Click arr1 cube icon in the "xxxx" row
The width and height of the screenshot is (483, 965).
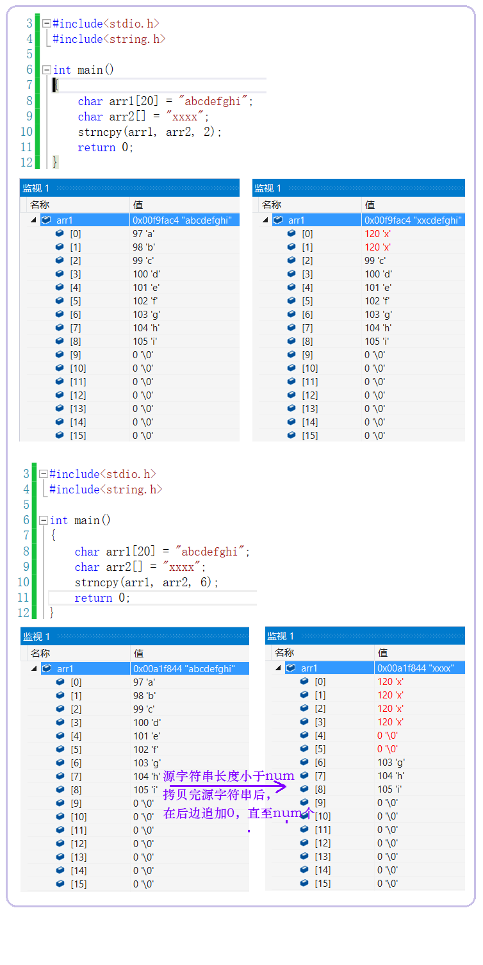291,668
